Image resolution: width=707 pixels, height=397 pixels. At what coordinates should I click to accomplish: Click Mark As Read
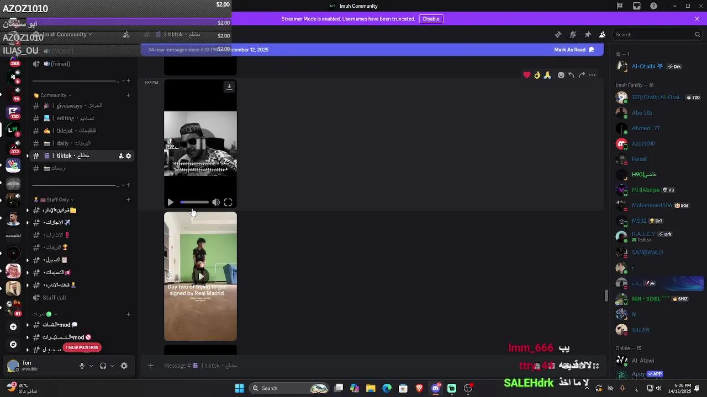coord(574,50)
